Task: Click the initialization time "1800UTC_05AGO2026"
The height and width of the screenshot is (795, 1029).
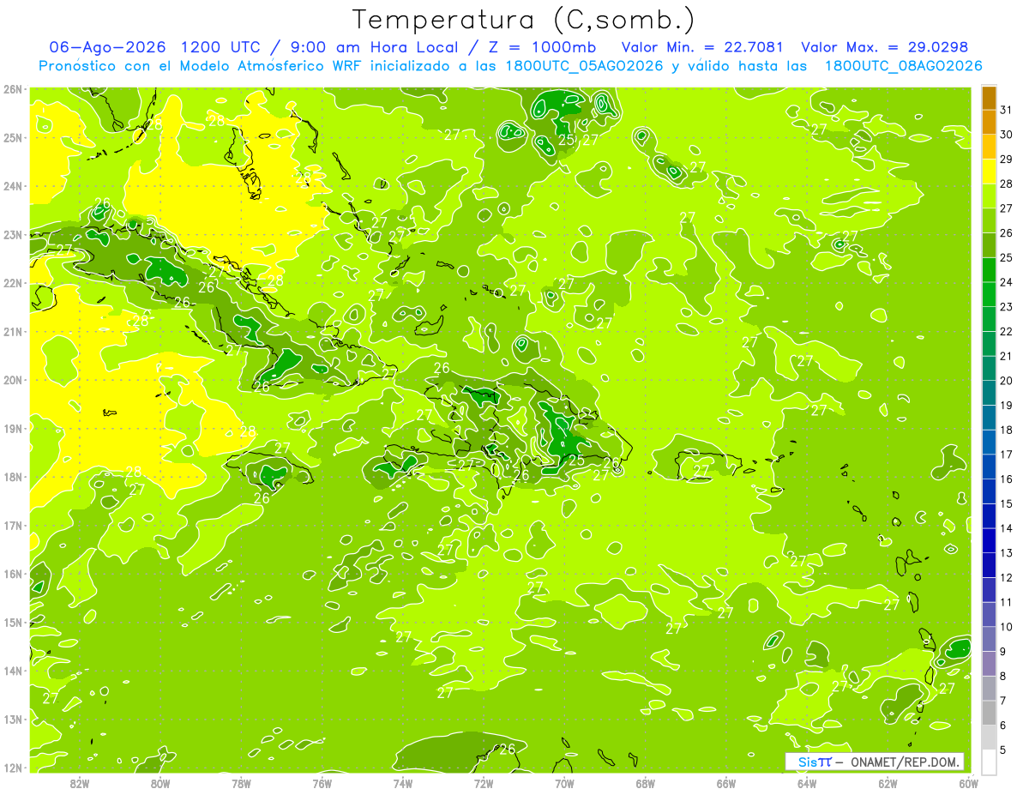Action: coord(582,66)
